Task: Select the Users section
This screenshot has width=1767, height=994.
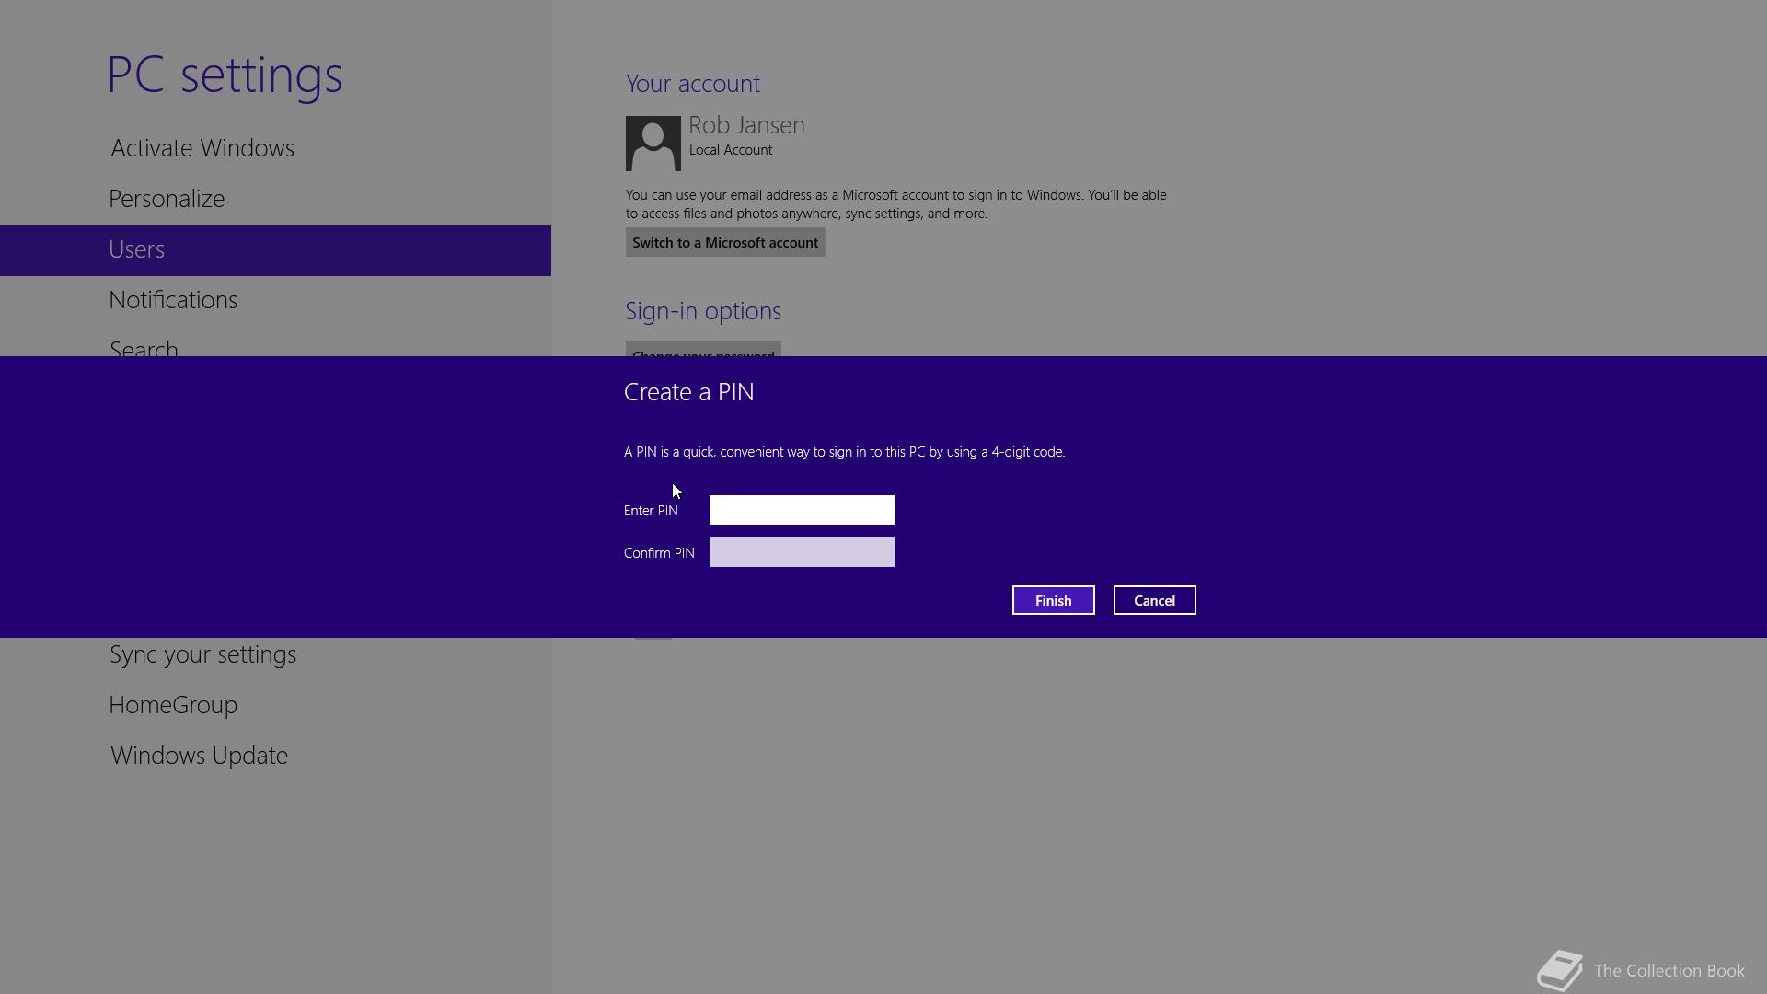Action: [275, 250]
